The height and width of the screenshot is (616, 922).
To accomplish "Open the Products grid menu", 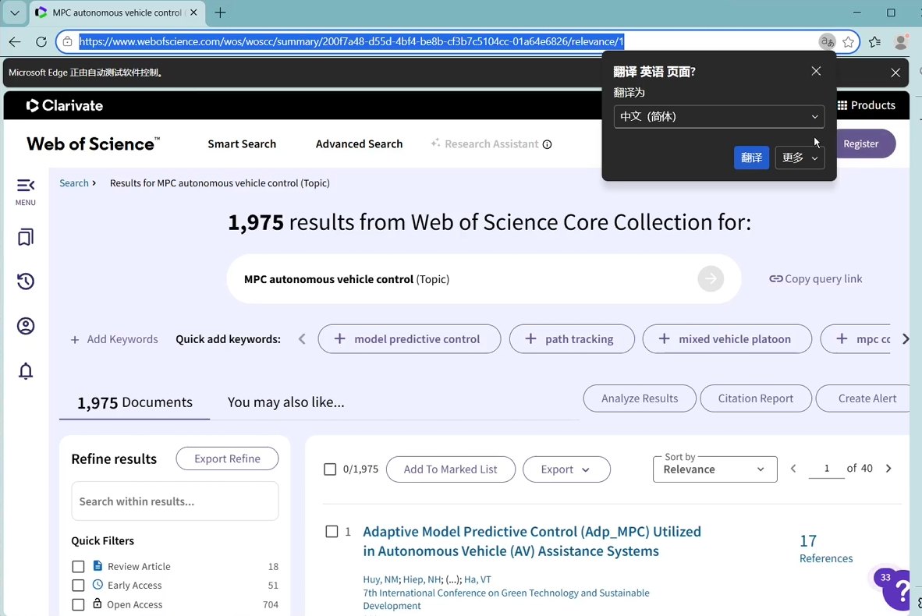I will pos(866,105).
